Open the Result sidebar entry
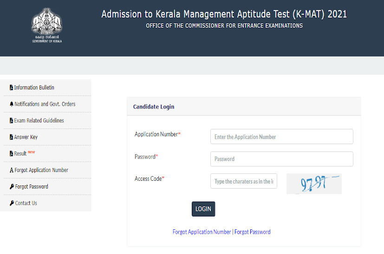384x254 pixels. (x=20, y=153)
